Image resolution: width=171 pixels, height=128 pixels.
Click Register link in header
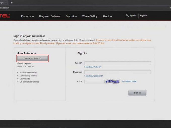coord(144,15)
